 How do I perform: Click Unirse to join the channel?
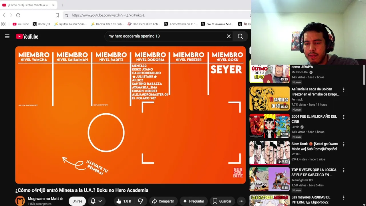coord(77,201)
